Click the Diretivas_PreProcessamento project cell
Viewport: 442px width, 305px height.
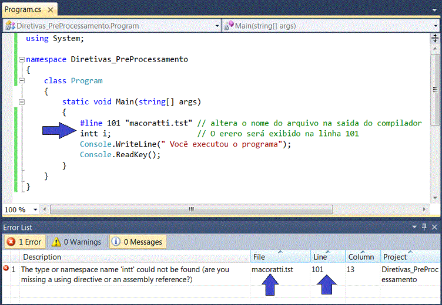tap(410, 274)
